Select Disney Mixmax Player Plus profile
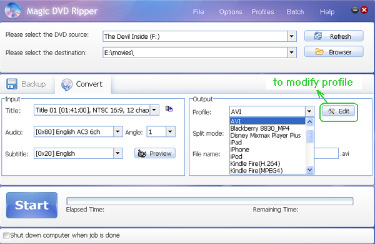Viewport: 375px width, 244px height. 267,135
